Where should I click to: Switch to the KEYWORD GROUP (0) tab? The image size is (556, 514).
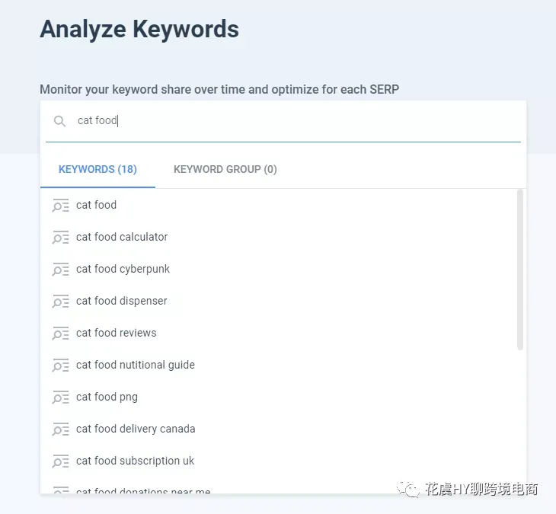point(225,170)
